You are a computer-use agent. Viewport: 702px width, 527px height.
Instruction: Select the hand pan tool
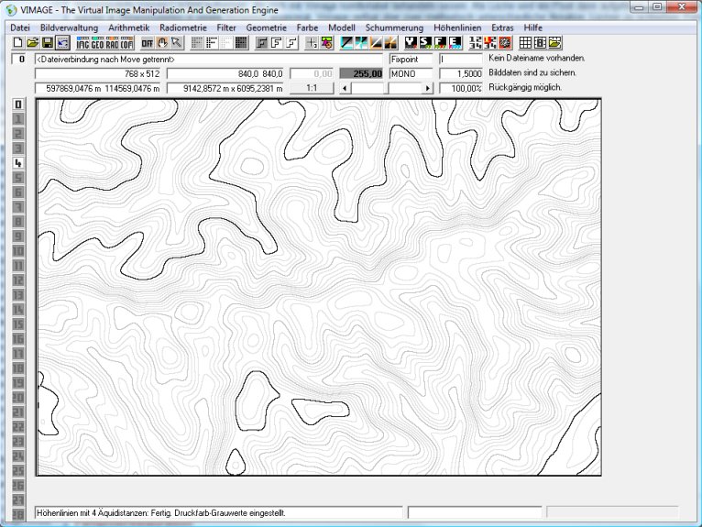162,43
